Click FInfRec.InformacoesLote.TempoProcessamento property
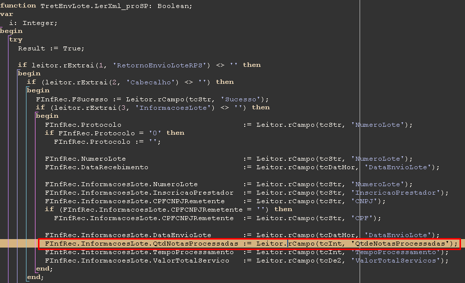 139,252
